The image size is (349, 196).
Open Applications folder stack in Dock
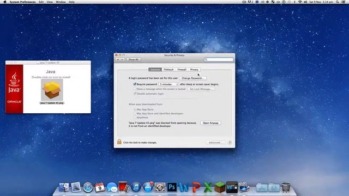click(x=262, y=187)
